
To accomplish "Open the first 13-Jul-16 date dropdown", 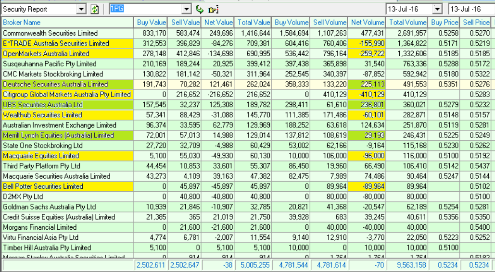I will (438, 9).
